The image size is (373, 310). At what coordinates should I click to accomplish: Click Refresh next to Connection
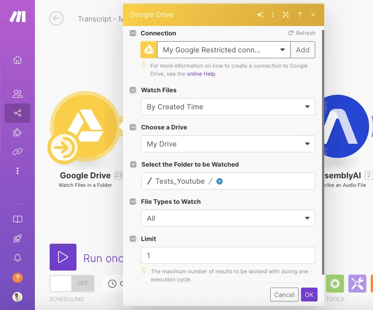pos(302,33)
